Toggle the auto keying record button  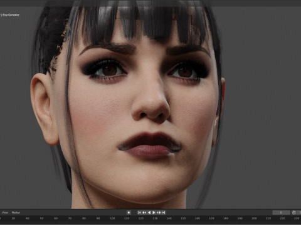tap(129, 212)
